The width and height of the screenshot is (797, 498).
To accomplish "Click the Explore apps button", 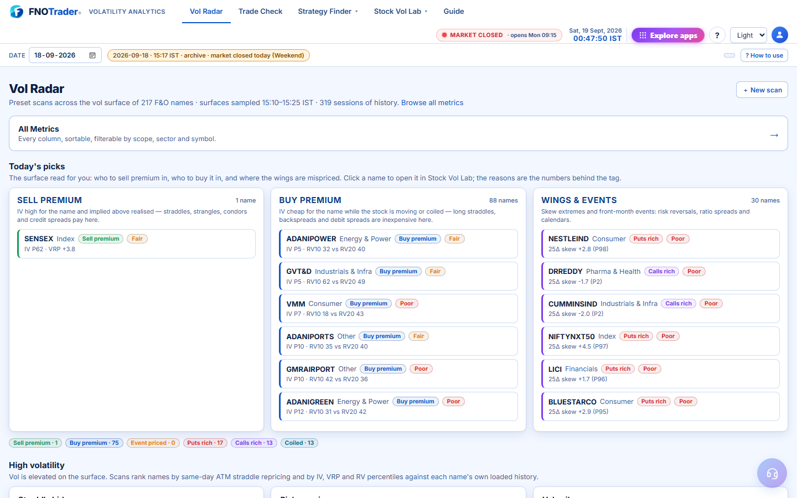I will coord(668,35).
